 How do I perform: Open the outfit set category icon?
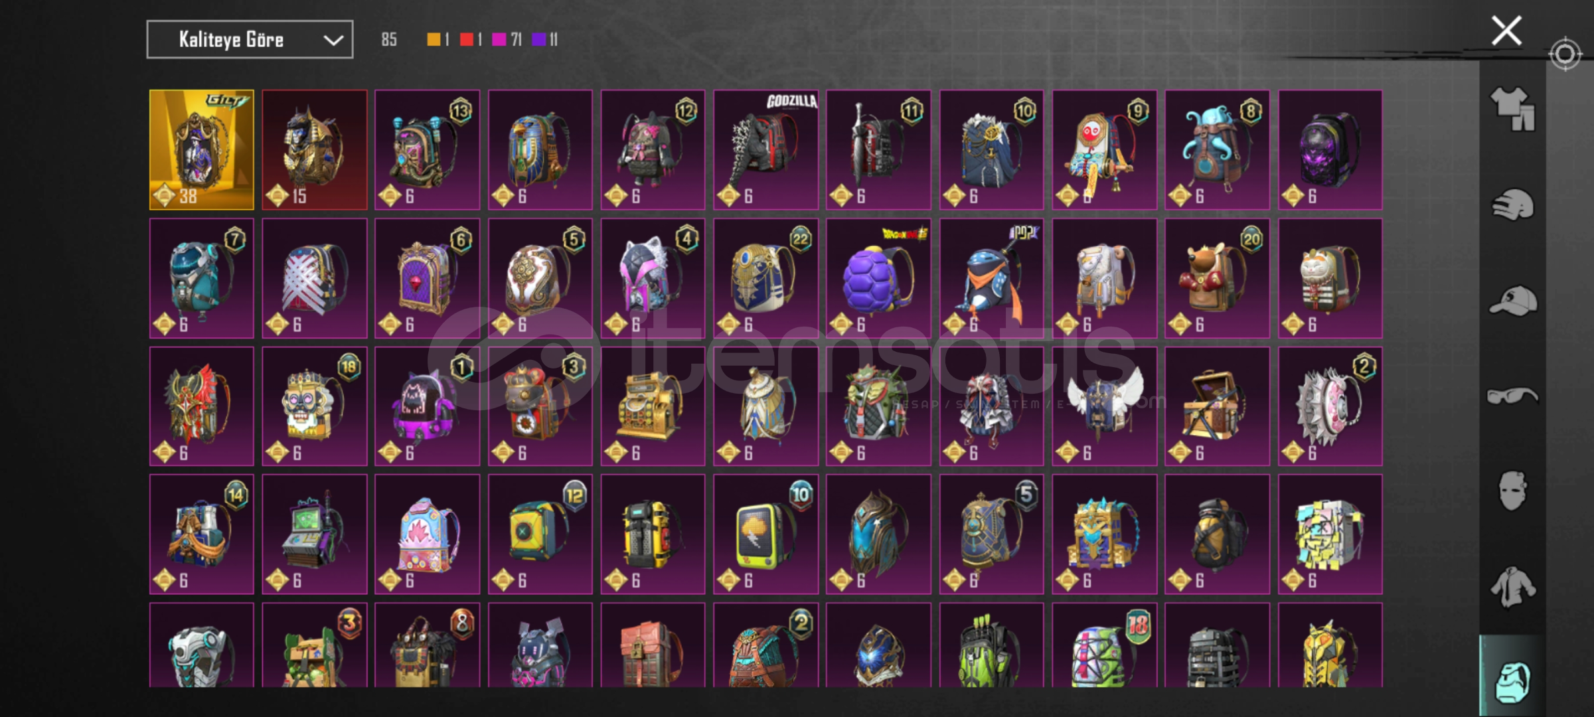pyautogui.click(x=1512, y=108)
